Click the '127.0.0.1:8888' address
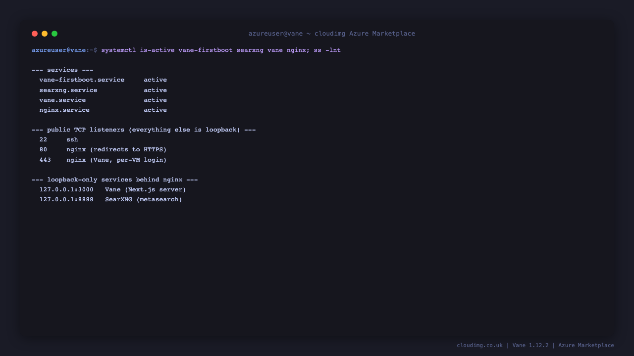 click(67, 199)
